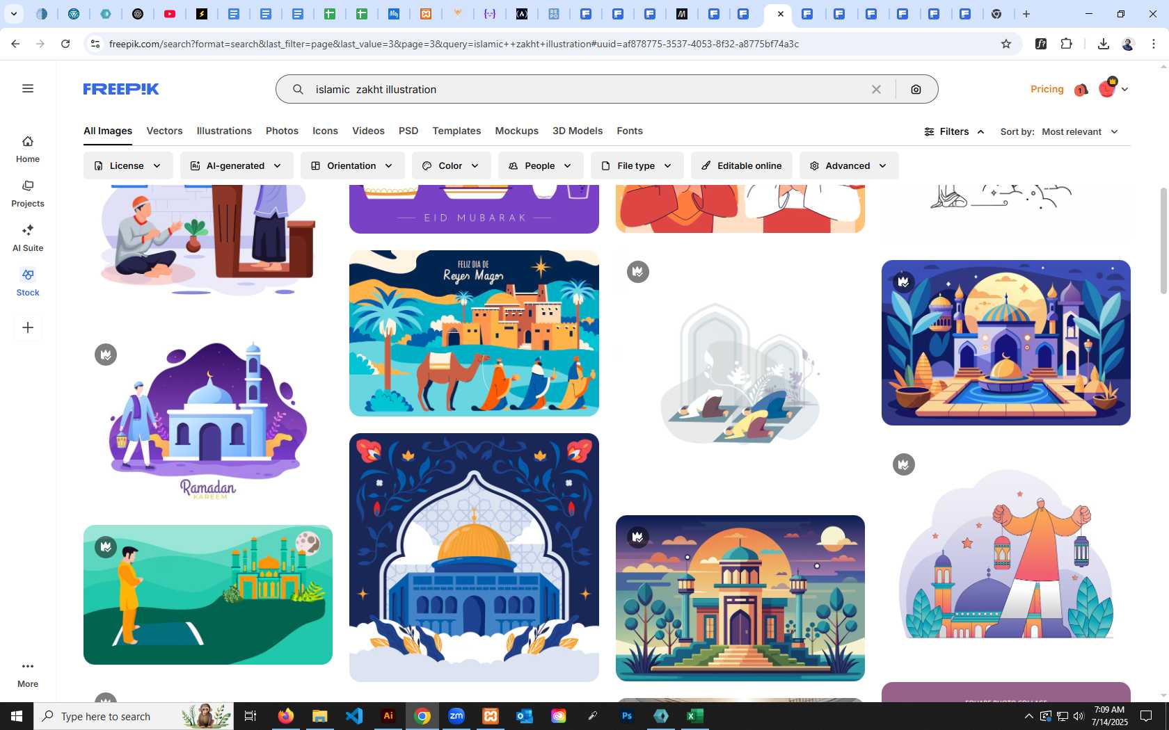This screenshot has width=1169, height=730.
Task: Switch to Mockups tab
Action: pos(516,131)
